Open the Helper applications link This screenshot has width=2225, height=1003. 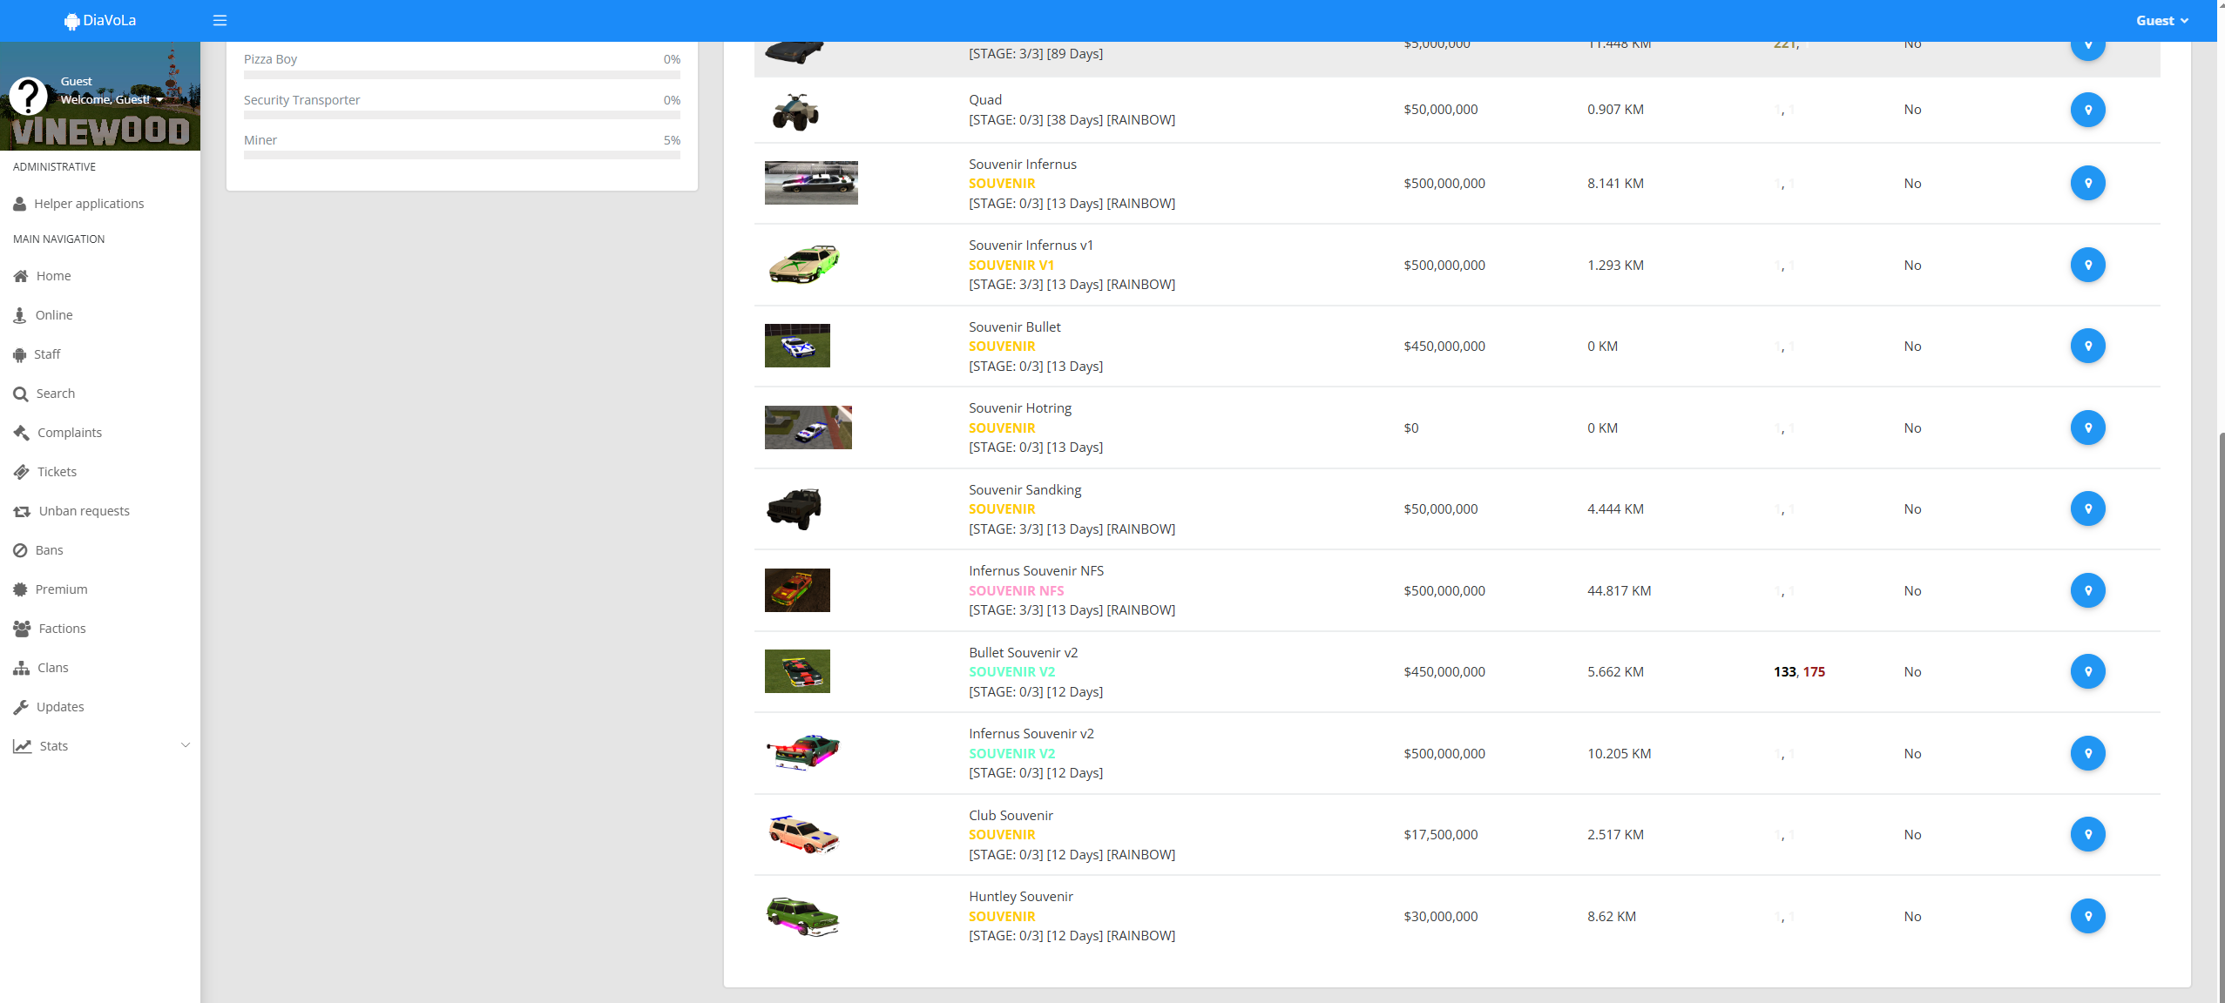[x=89, y=204]
